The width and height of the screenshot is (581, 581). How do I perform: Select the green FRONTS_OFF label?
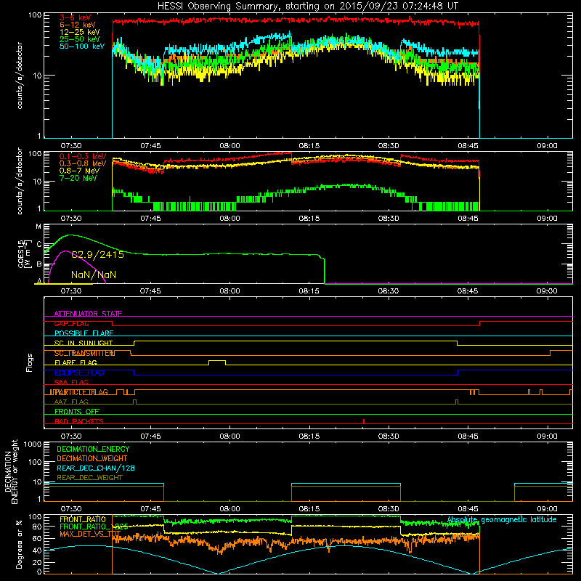[x=77, y=412]
